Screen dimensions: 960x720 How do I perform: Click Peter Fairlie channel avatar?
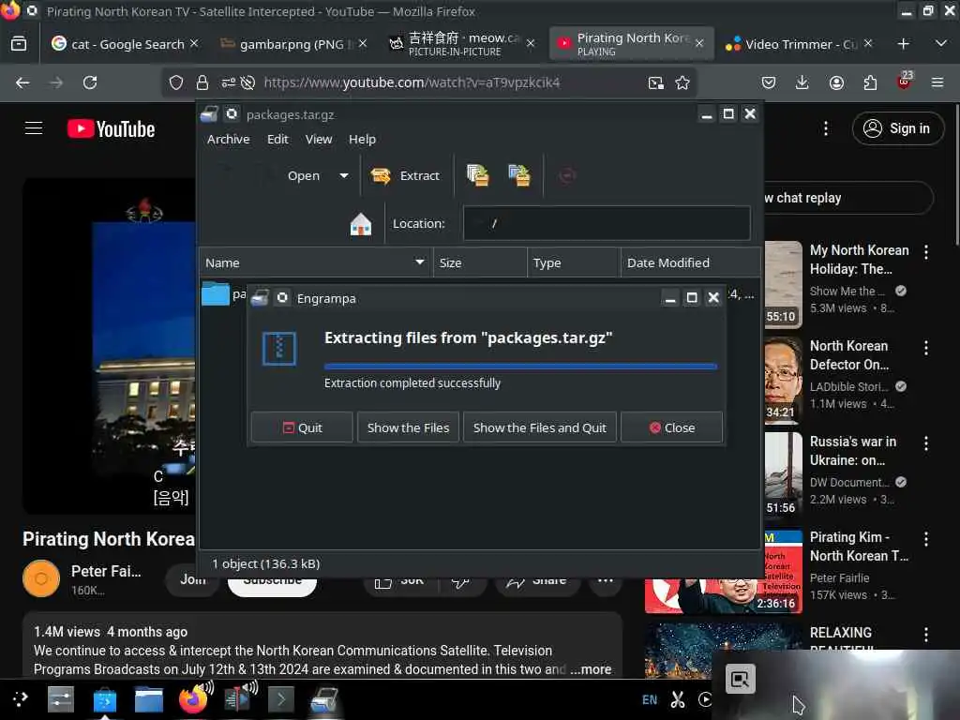point(41,577)
